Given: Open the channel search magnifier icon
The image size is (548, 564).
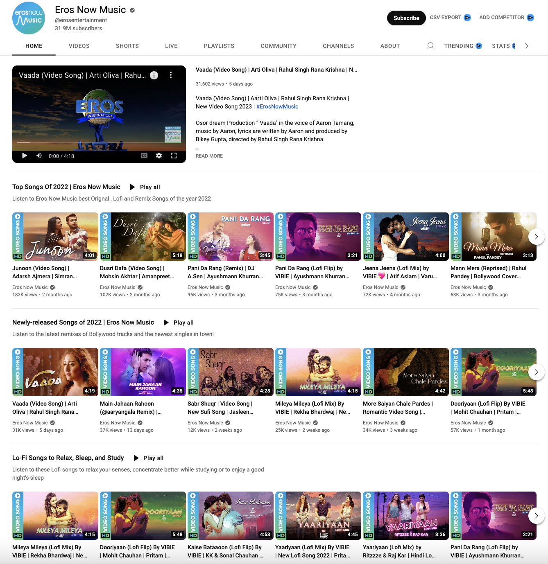Looking at the screenshot, I should (x=431, y=46).
